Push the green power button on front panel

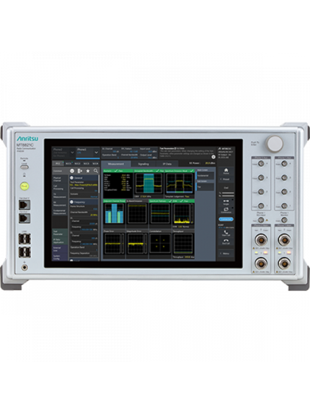tap(24, 186)
